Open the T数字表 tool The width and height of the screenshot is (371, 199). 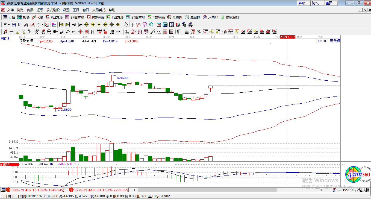point(156,17)
